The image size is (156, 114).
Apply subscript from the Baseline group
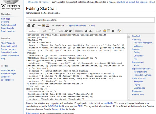coord(91,31)
